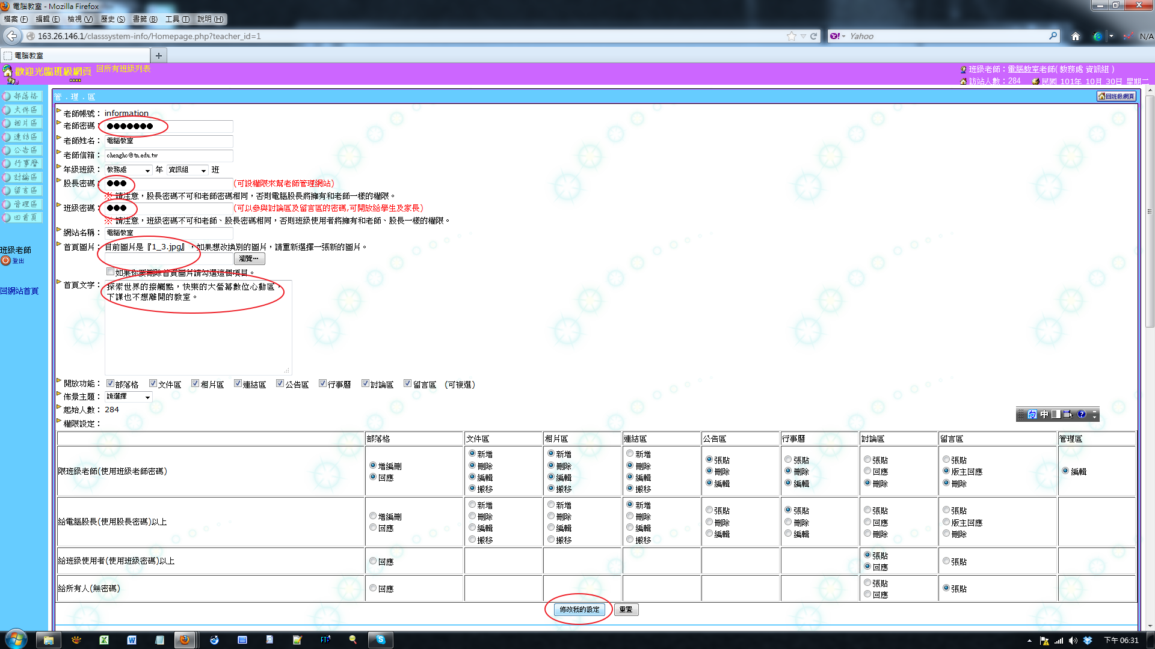Check the delete homepage image checkbox

click(x=110, y=272)
